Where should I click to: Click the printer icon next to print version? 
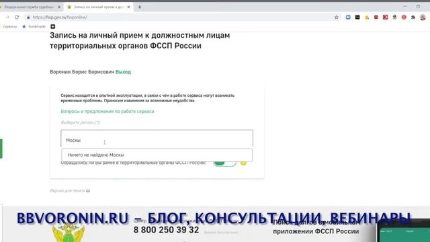pyautogui.click(x=88, y=191)
